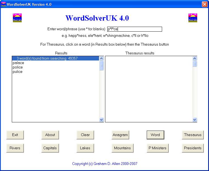Image resolution: width=209 pixels, height=171 pixels.
Task: Show the Capitals list
Action: [50, 148]
